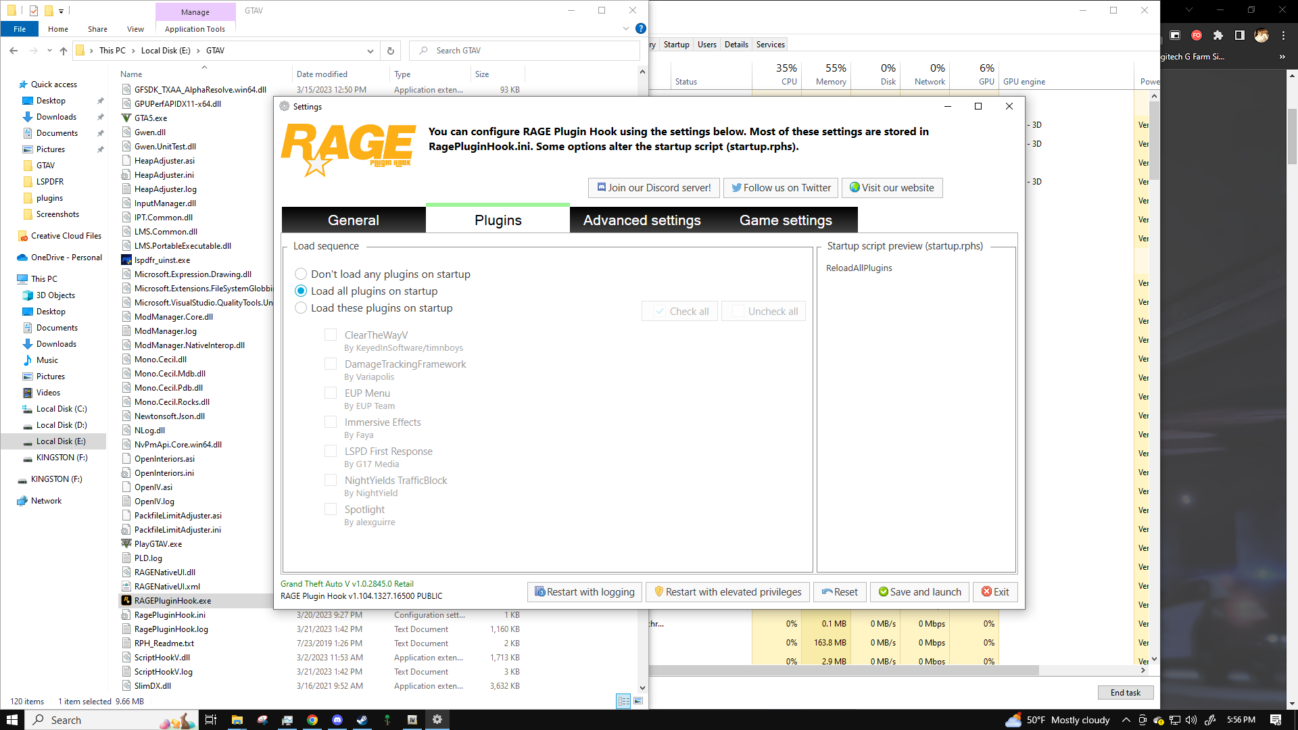Click the globe icon for the website
Image resolution: width=1298 pixels, height=730 pixels.
[855, 187]
